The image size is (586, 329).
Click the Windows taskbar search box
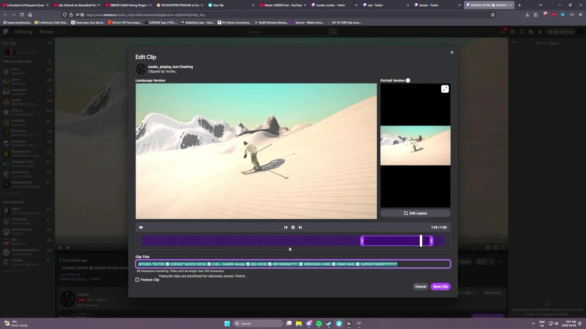pyautogui.click(x=258, y=324)
